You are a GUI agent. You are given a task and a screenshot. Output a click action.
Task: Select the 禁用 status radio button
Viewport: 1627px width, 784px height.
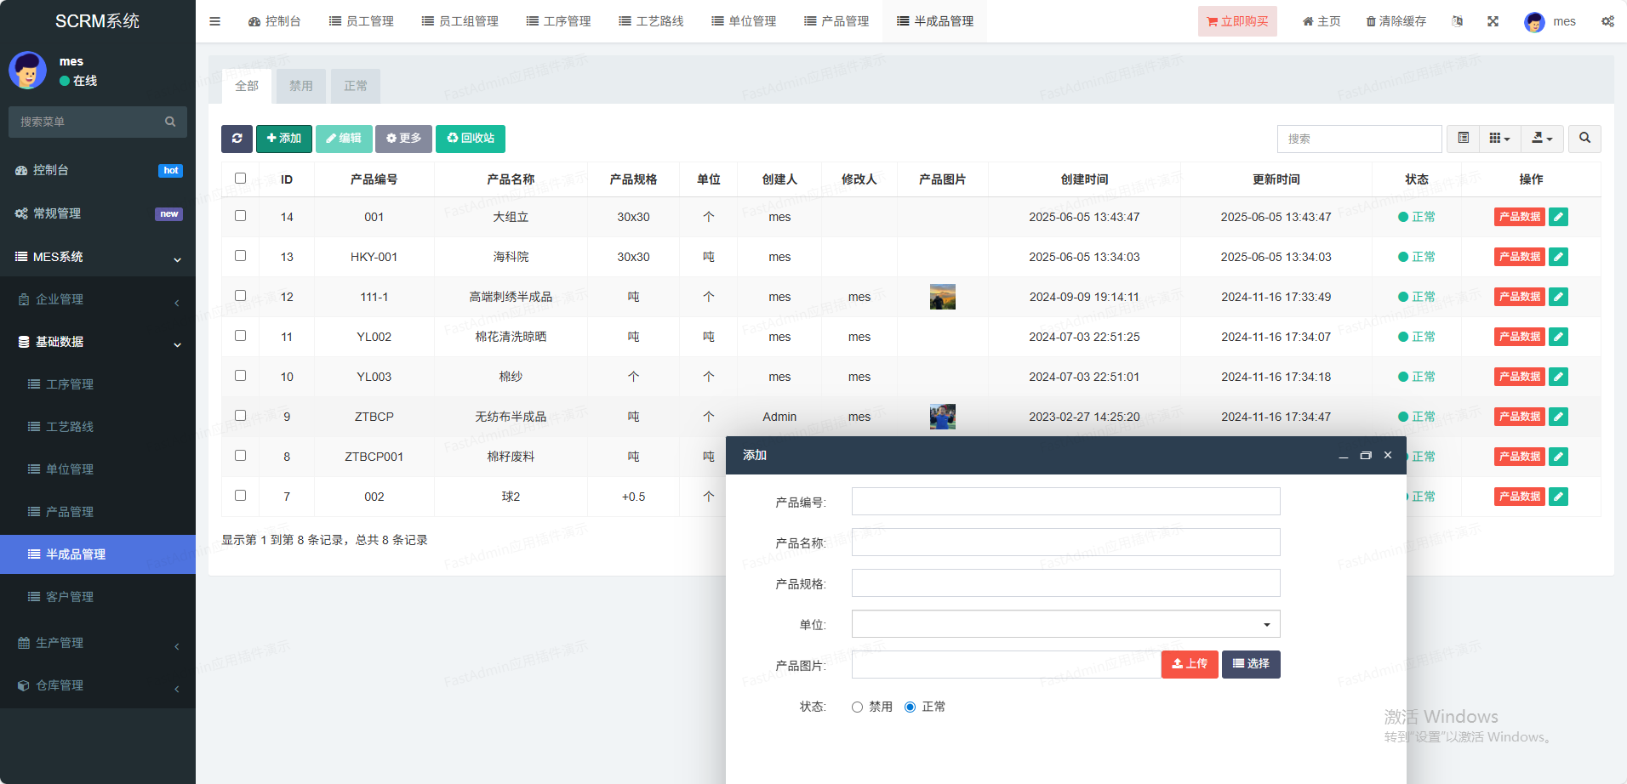857,707
